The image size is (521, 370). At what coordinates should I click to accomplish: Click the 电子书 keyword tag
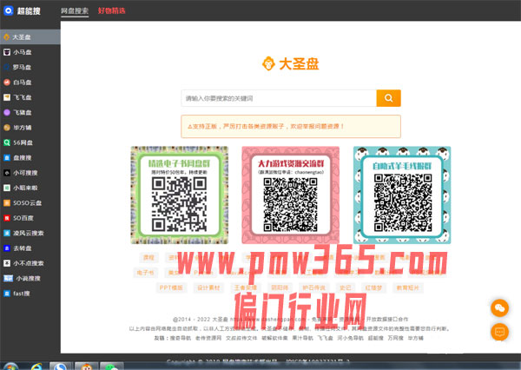[x=146, y=273]
